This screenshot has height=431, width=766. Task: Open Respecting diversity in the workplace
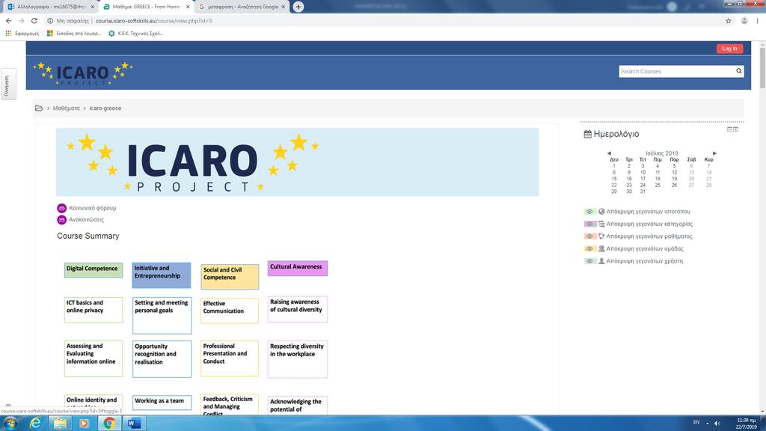pyautogui.click(x=298, y=359)
